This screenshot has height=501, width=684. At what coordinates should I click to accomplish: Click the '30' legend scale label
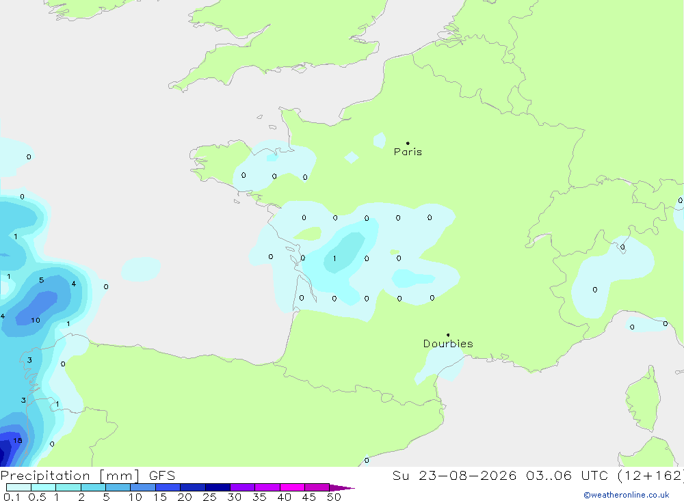(x=234, y=497)
